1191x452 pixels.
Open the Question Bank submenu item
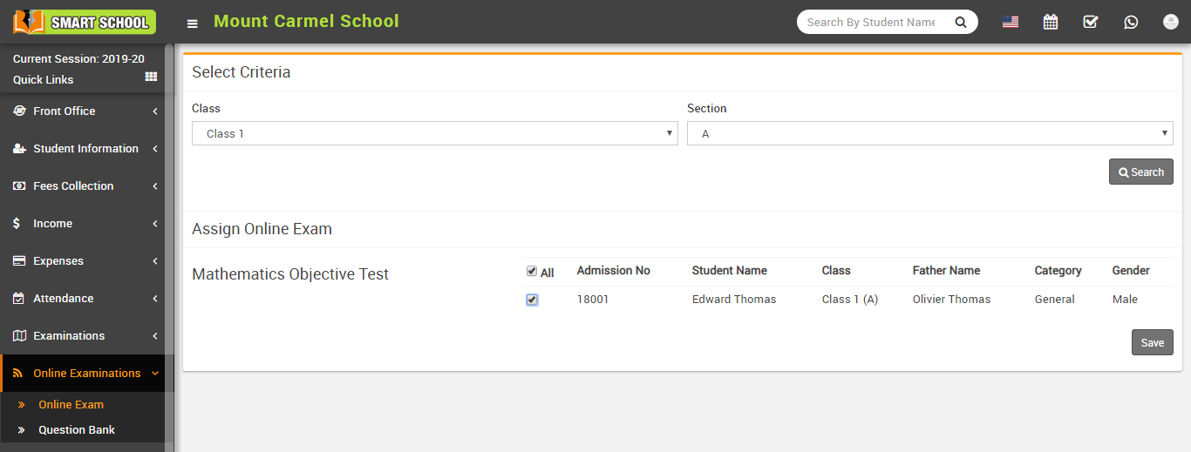coord(77,430)
